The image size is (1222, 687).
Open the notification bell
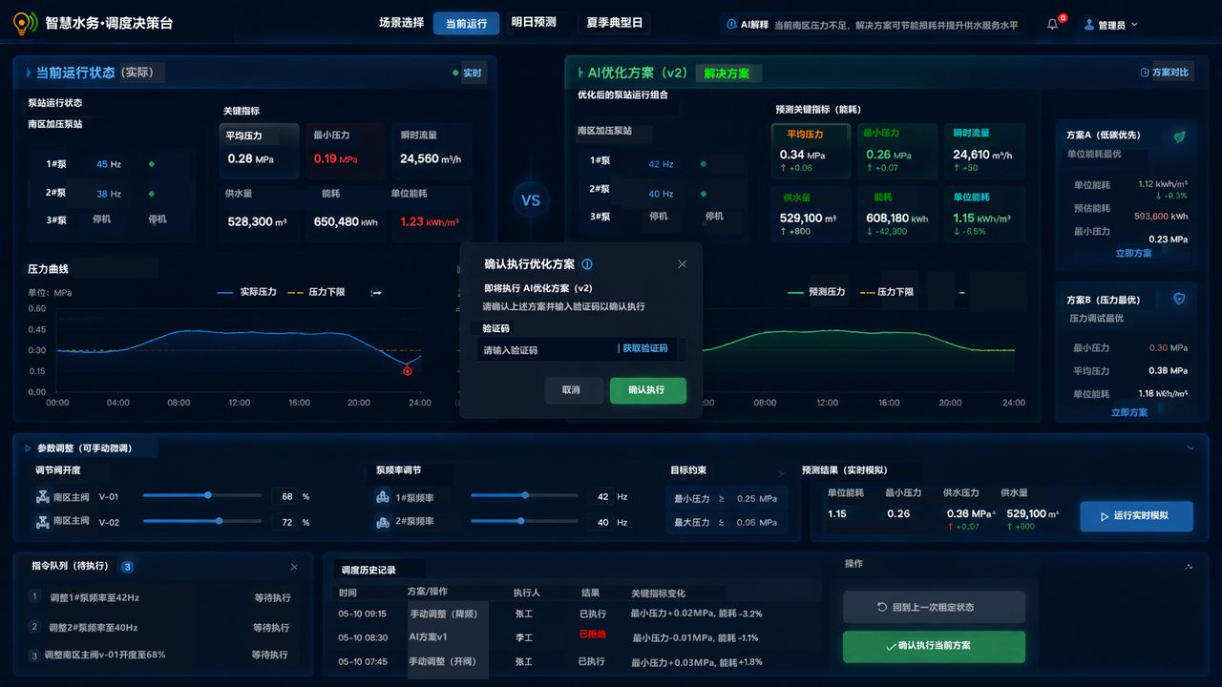[x=1053, y=24]
